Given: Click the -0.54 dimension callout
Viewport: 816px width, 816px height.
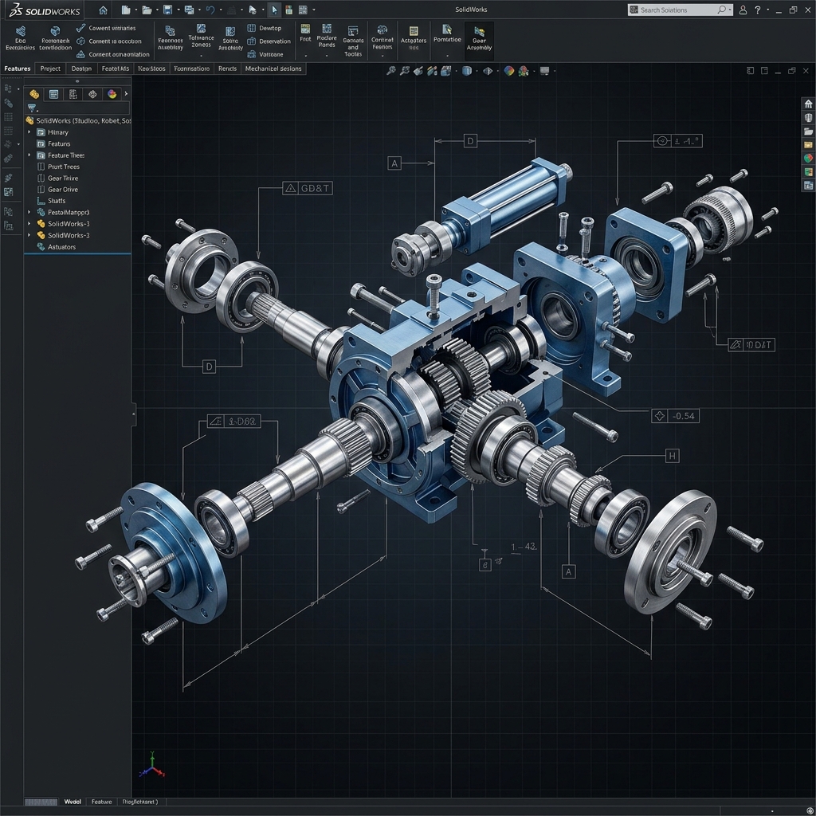Looking at the screenshot, I should point(675,416).
